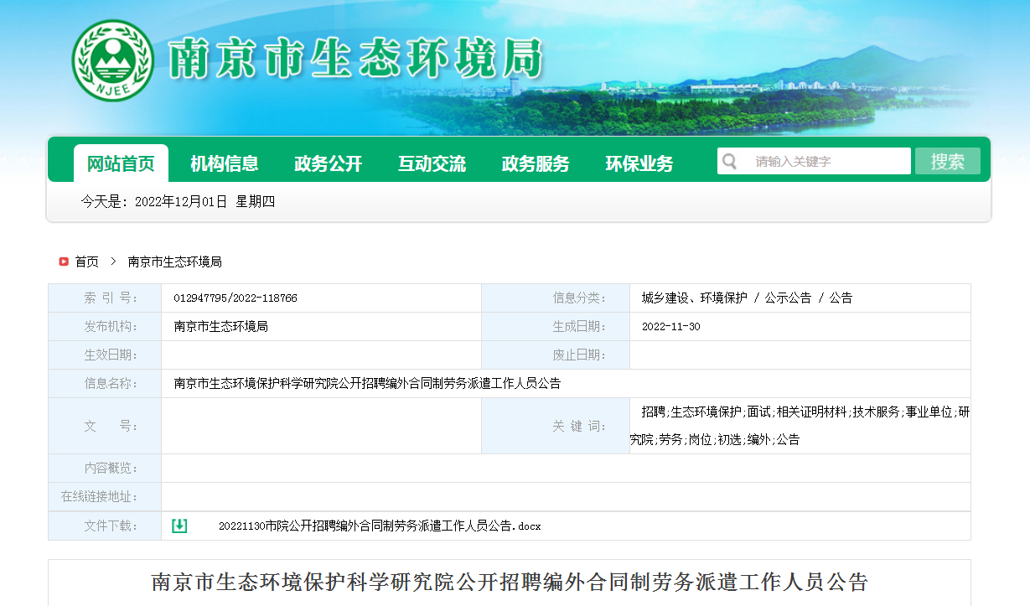Screen dimensions: 1030x606
Task: Click the 关 键 词 label cell
Action: [x=556, y=426]
